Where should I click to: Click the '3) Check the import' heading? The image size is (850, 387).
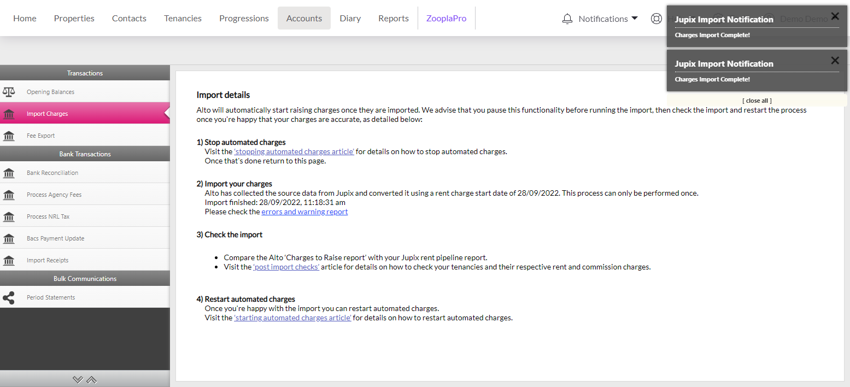[x=230, y=234]
